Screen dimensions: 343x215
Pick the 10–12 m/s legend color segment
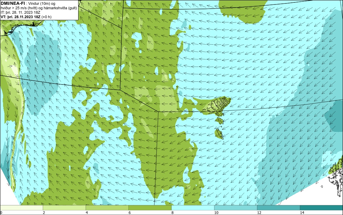tap(236, 208)
